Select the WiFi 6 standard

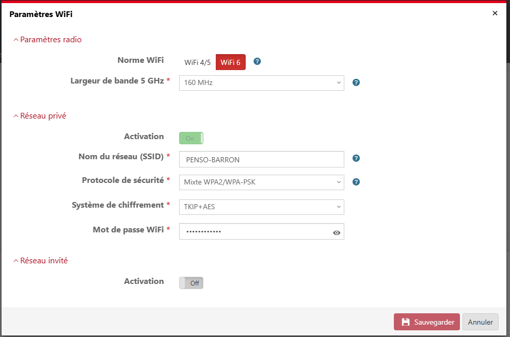pyautogui.click(x=230, y=62)
